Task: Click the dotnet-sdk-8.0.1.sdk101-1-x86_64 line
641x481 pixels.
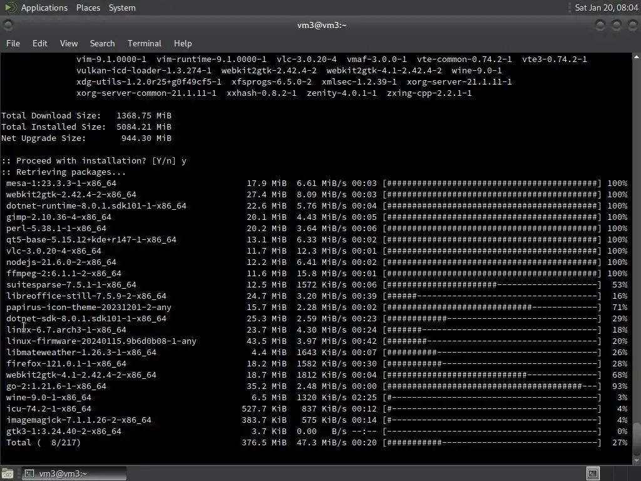Action: pyautogui.click(x=317, y=319)
